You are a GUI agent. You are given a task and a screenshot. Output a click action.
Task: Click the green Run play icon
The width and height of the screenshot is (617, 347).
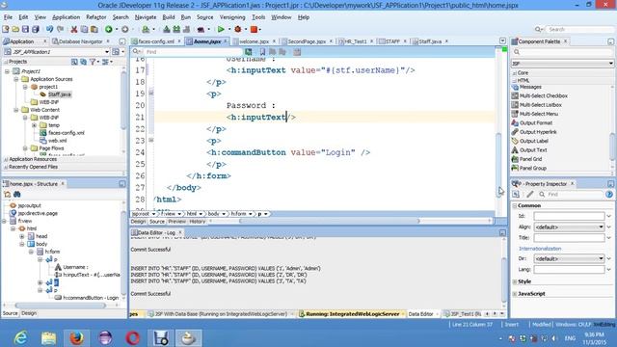221,29
